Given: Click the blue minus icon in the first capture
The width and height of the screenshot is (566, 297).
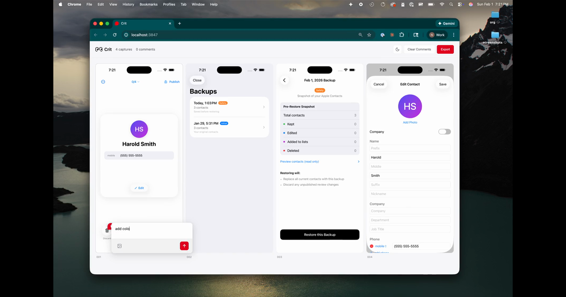Looking at the screenshot, I should point(103,81).
